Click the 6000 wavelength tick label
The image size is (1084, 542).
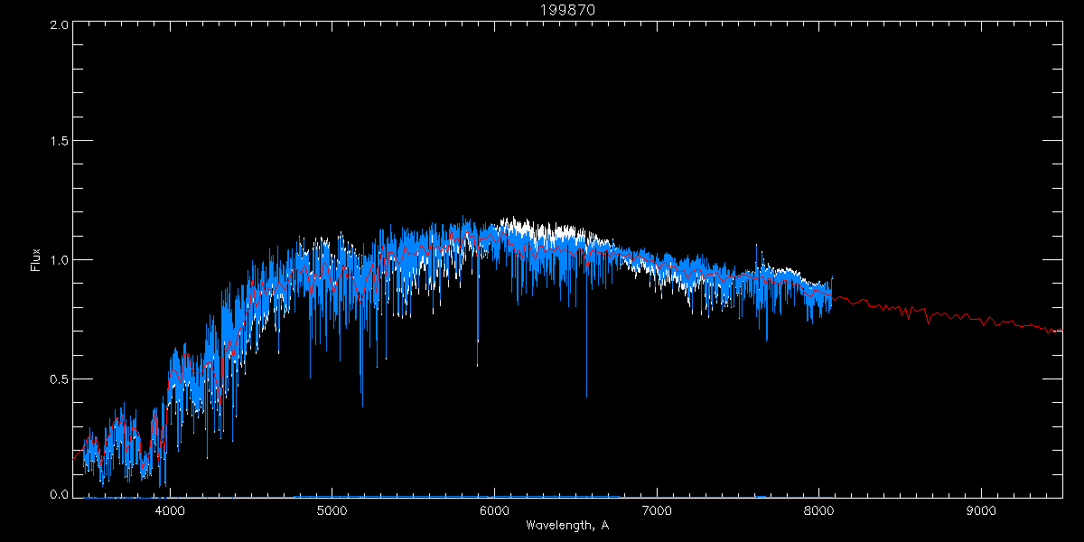coord(494,510)
